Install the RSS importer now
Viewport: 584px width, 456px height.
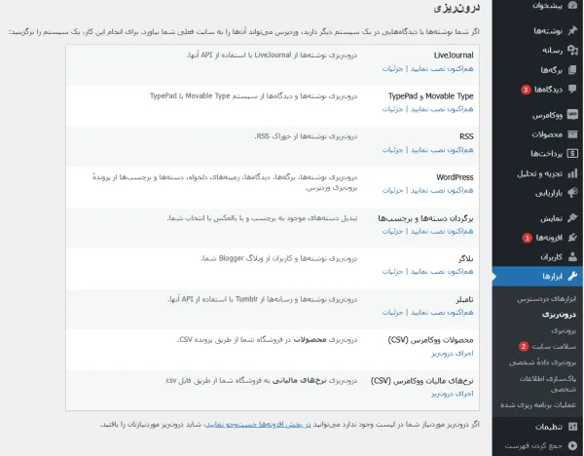(x=442, y=149)
